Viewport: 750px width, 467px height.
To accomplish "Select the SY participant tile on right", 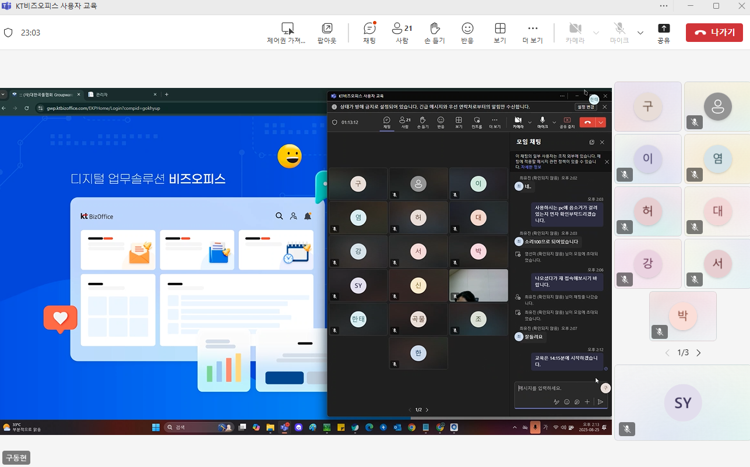I will pos(682,402).
